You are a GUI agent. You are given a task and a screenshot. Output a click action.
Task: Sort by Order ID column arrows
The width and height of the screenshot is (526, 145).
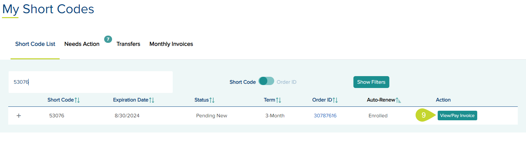pos(335,100)
